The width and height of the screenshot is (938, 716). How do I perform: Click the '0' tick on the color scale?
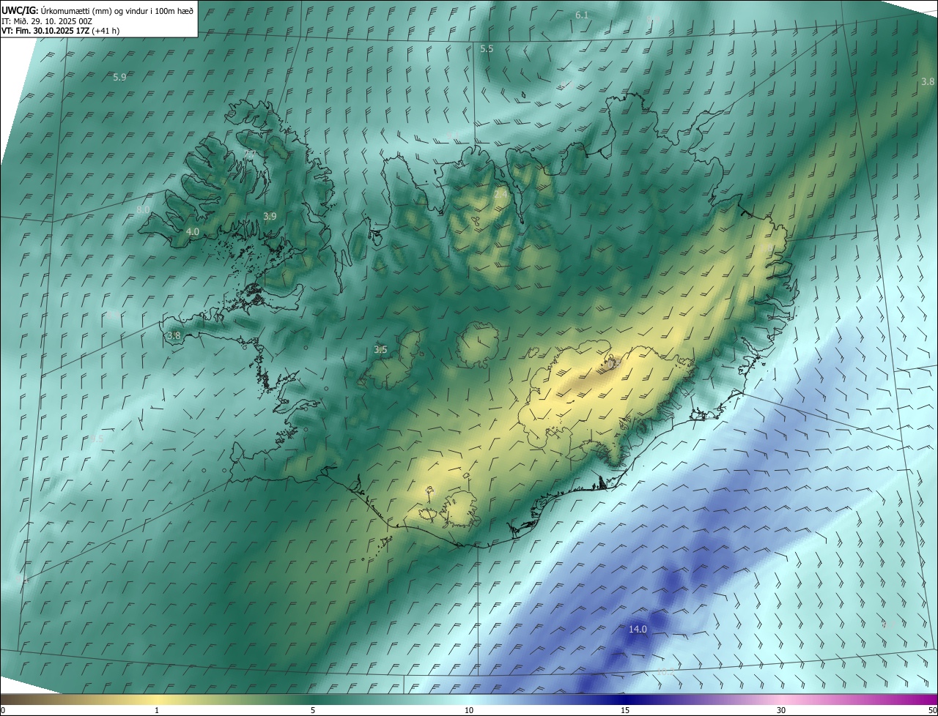(3, 710)
